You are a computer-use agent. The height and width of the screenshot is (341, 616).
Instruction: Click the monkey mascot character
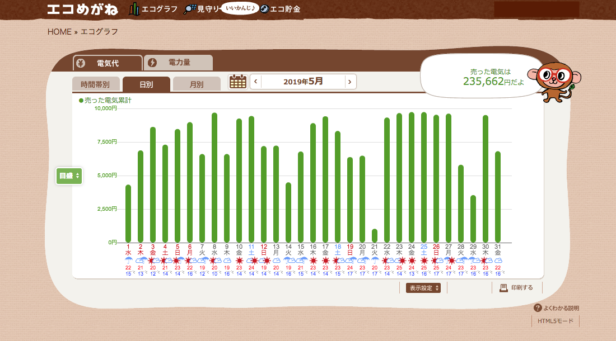555,82
